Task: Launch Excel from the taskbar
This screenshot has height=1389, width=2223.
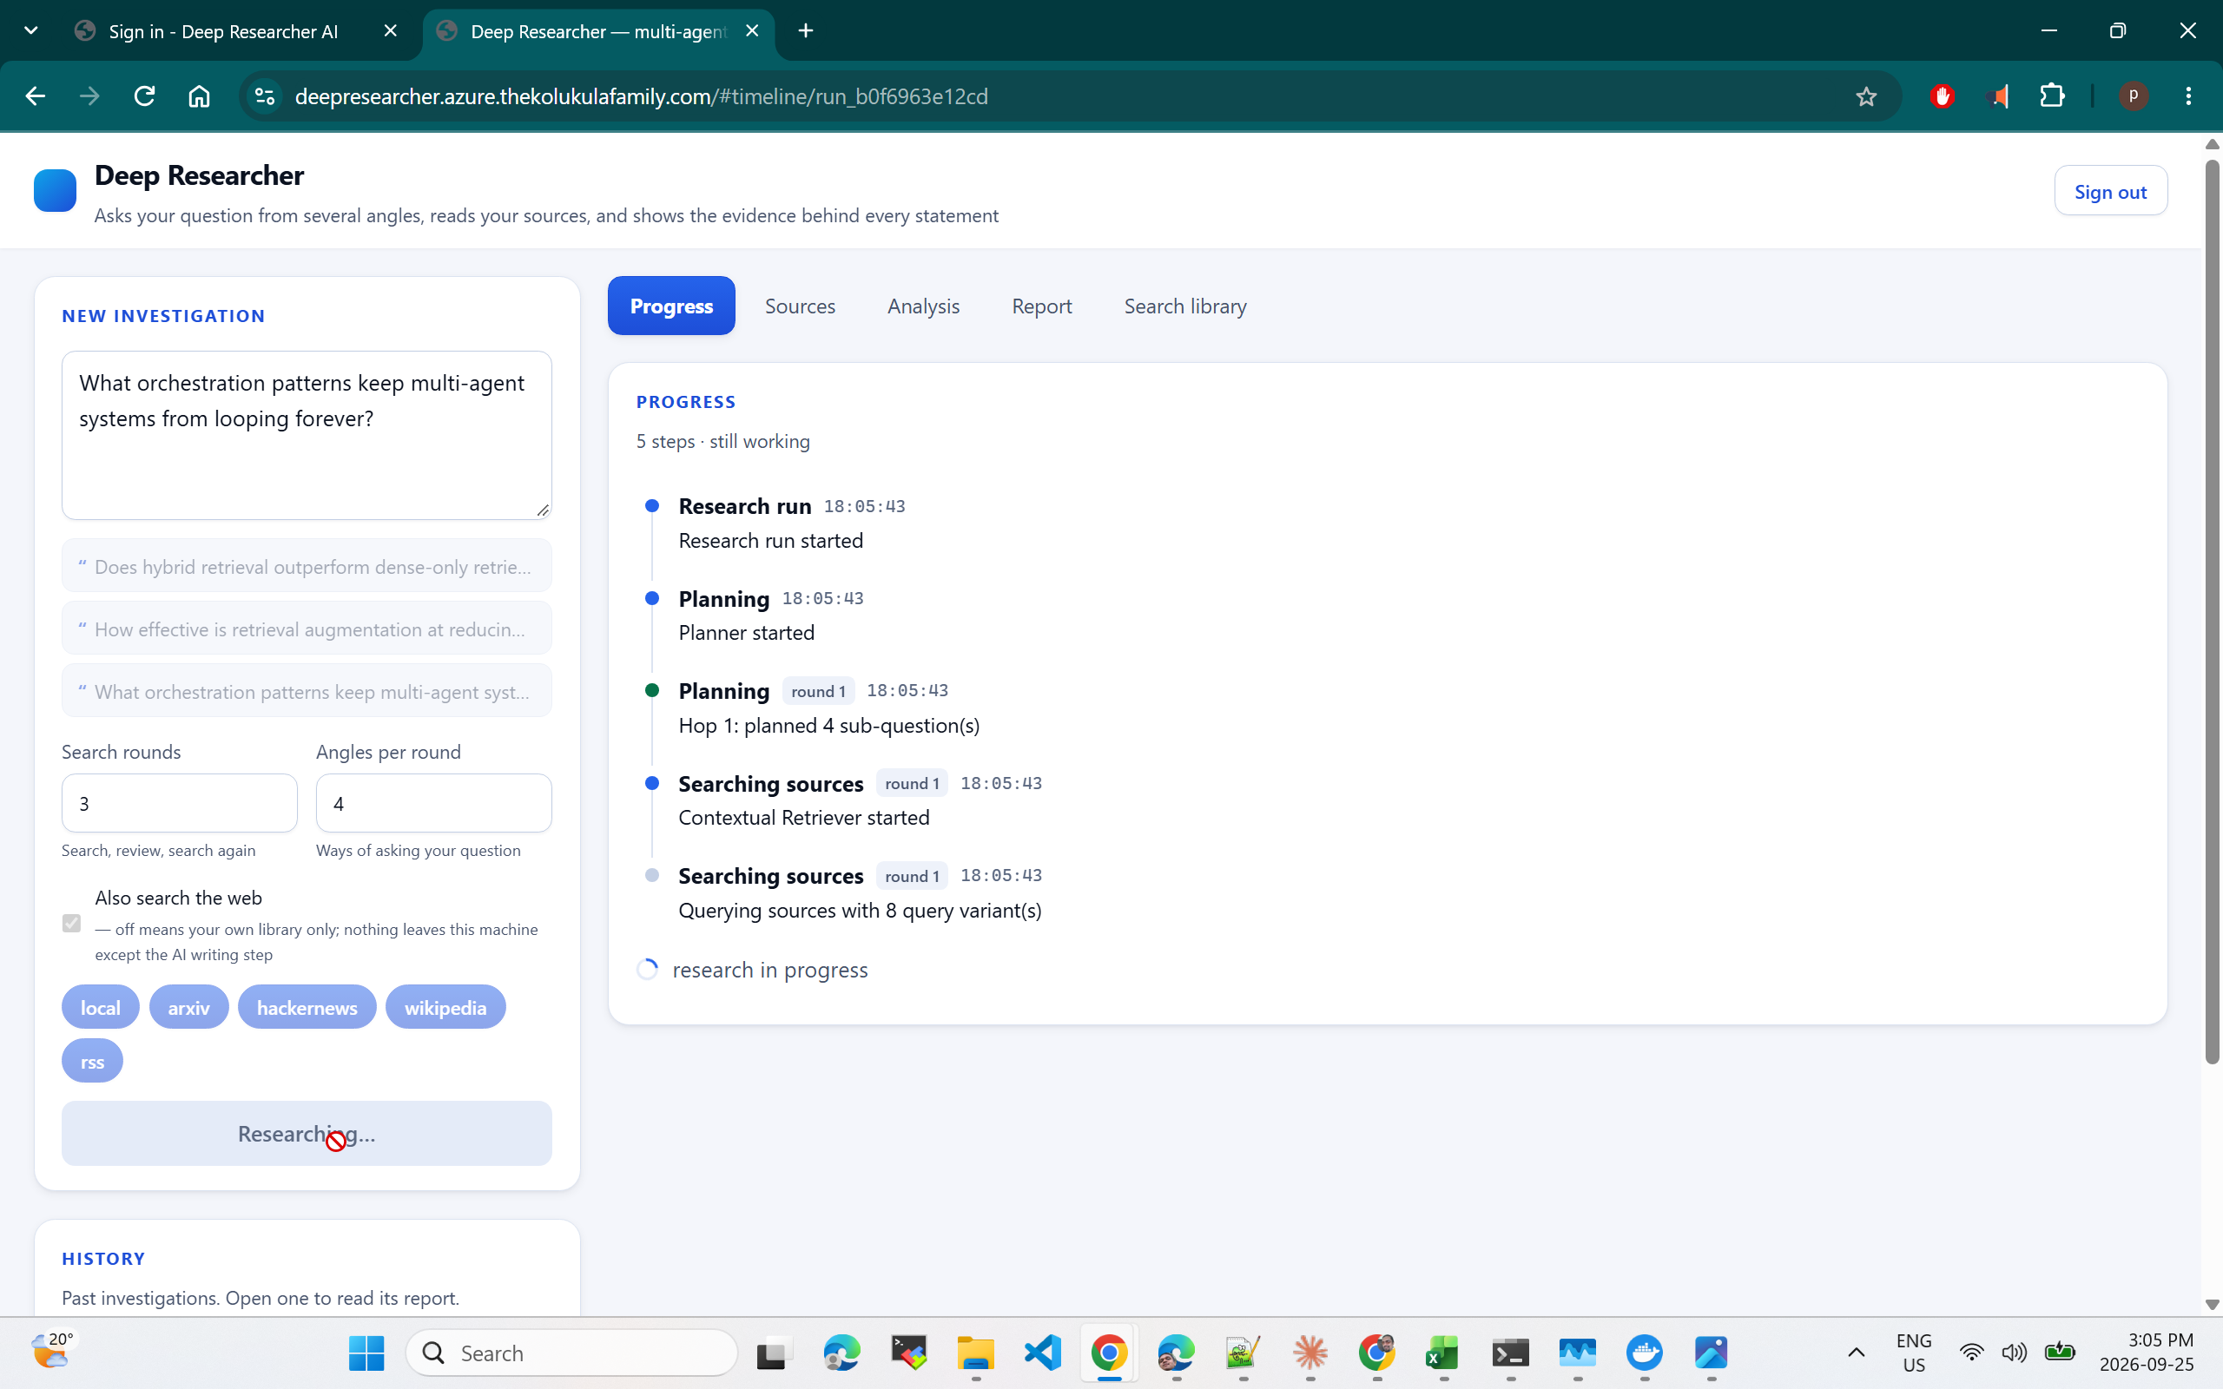Action: [x=1443, y=1353]
